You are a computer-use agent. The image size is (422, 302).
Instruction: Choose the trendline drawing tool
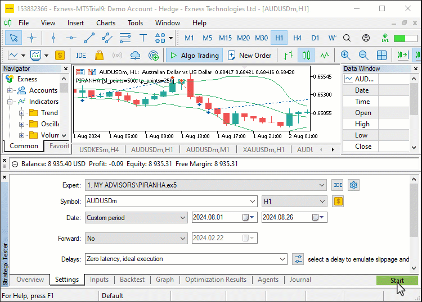pos(89,38)
